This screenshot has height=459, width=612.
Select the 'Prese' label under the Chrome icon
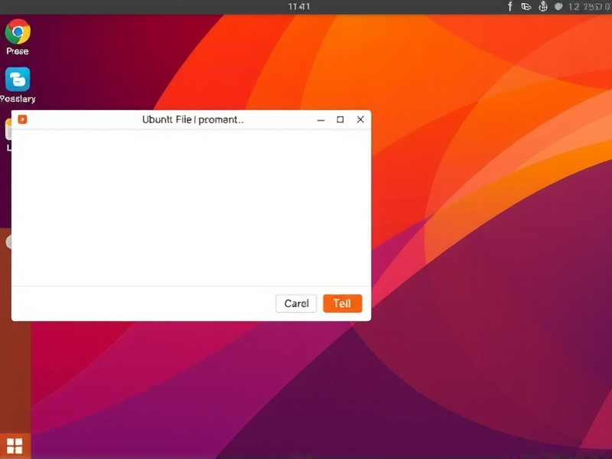(x=18, y=51)
